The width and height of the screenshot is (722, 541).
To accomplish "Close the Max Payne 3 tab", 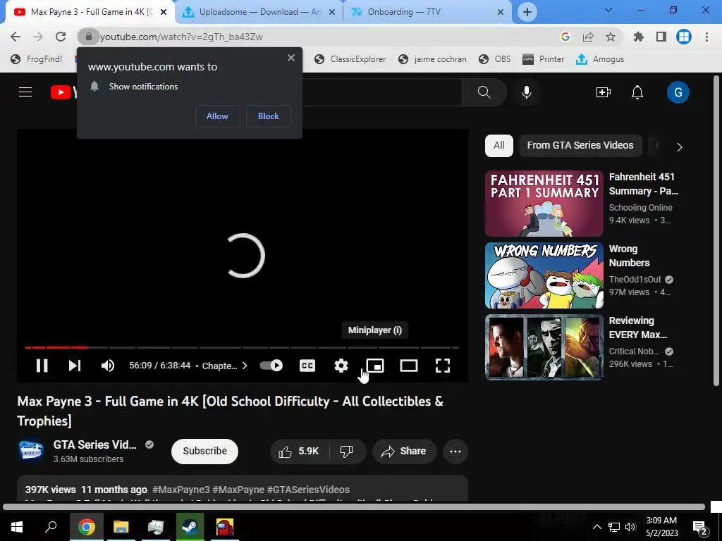I will click(164, 12).
